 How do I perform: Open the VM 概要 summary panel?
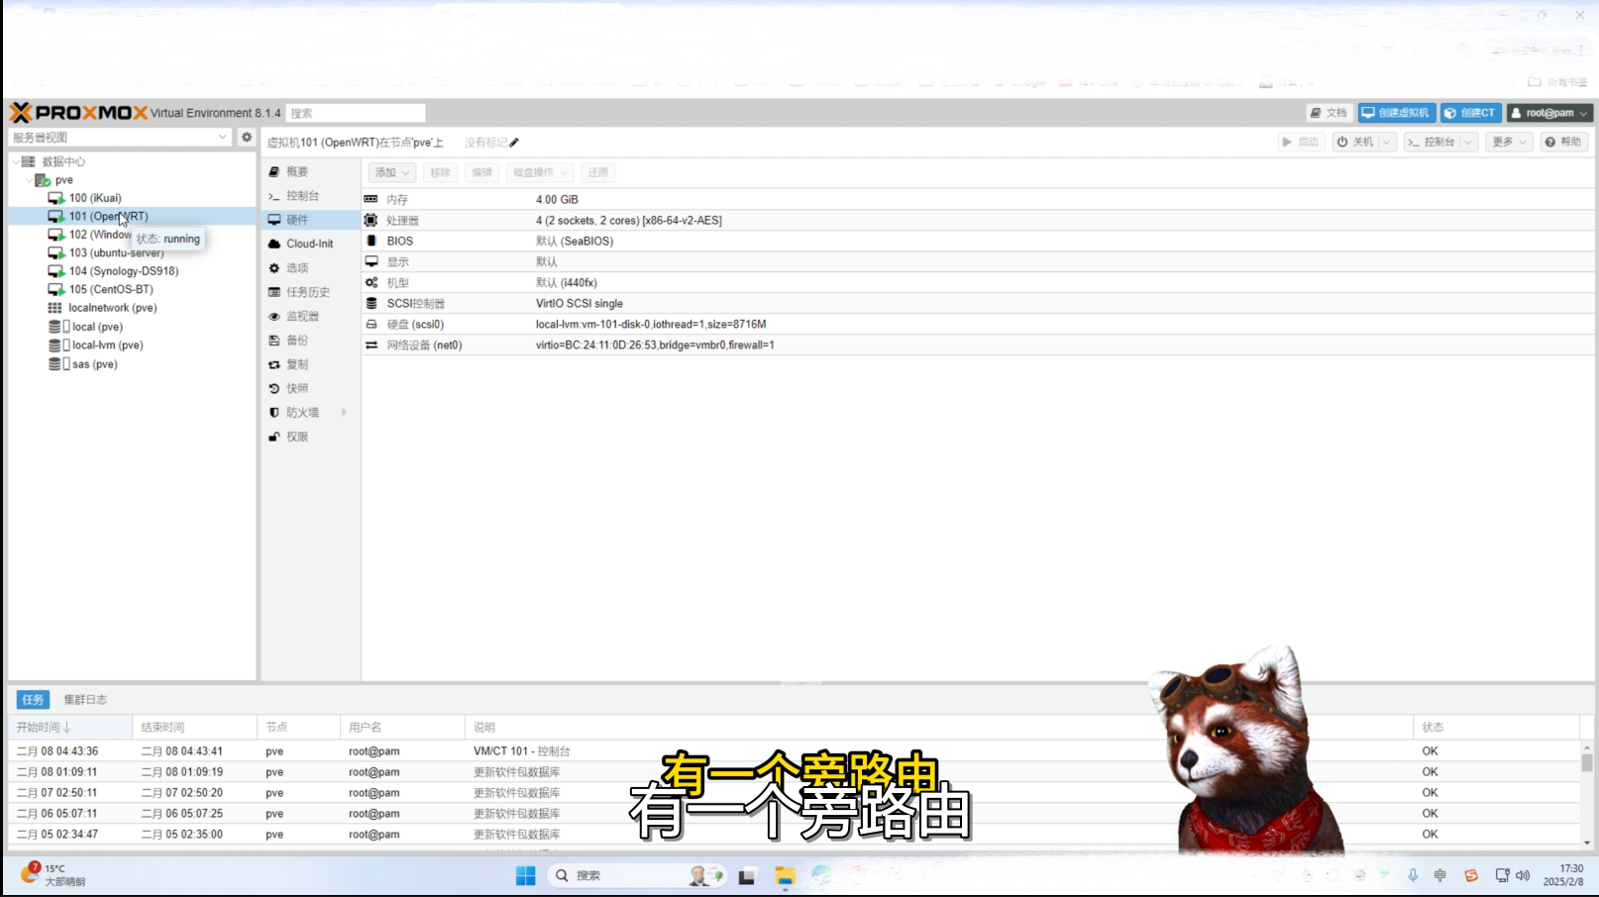click(x=297, y=171)
